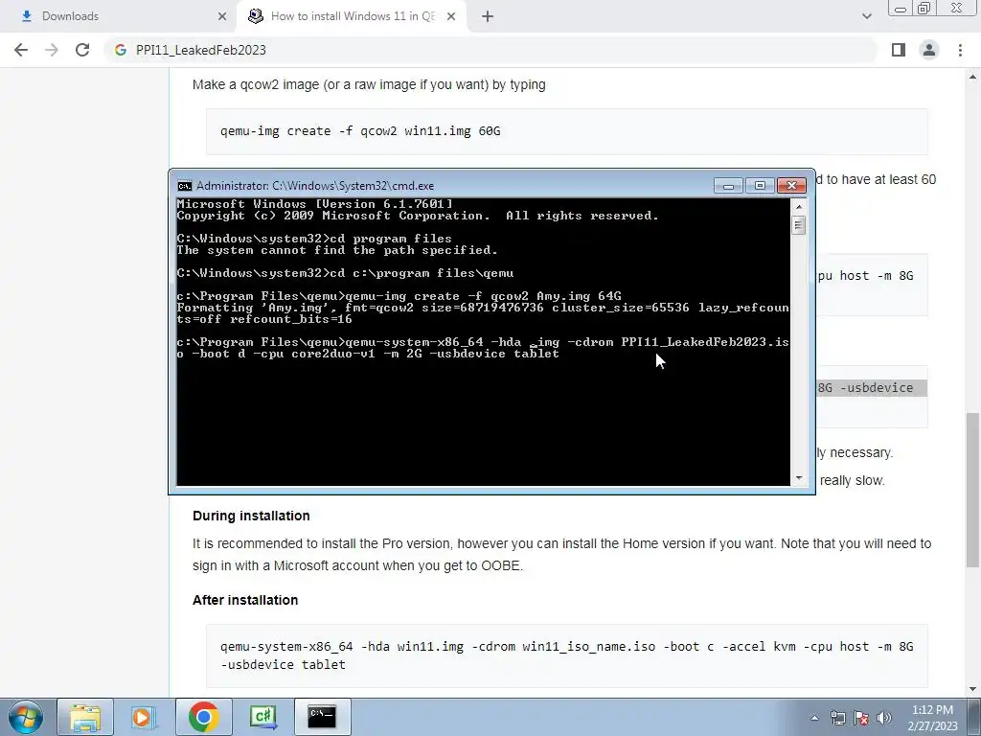Screen dimensions: 981x736
Task: Click the page scroll-up arrow
Action: (x=973, y=77)
